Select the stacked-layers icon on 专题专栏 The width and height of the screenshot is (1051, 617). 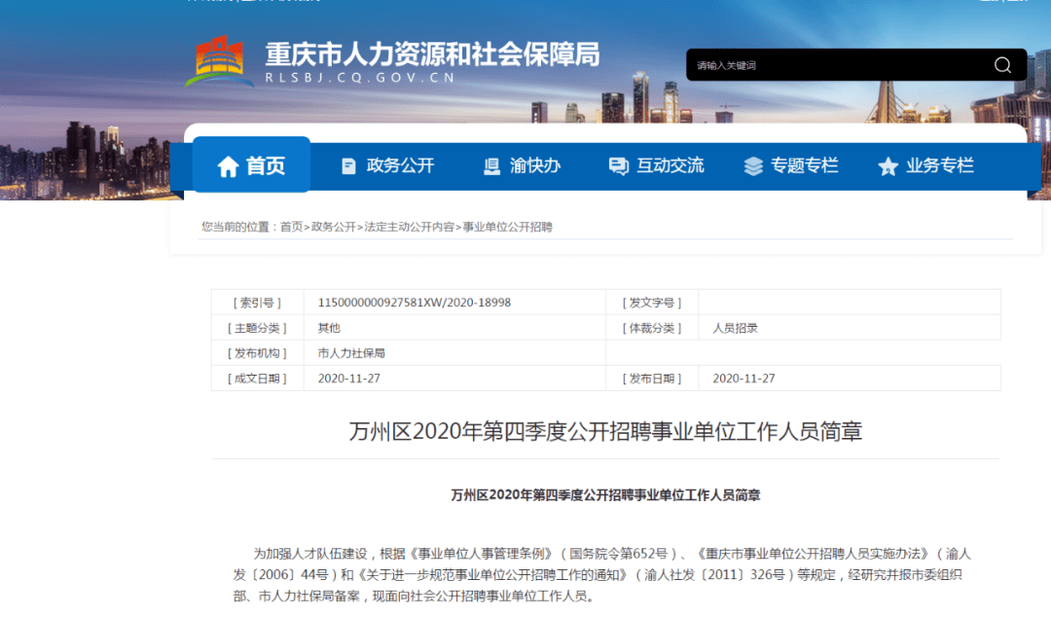click(752, 165)
